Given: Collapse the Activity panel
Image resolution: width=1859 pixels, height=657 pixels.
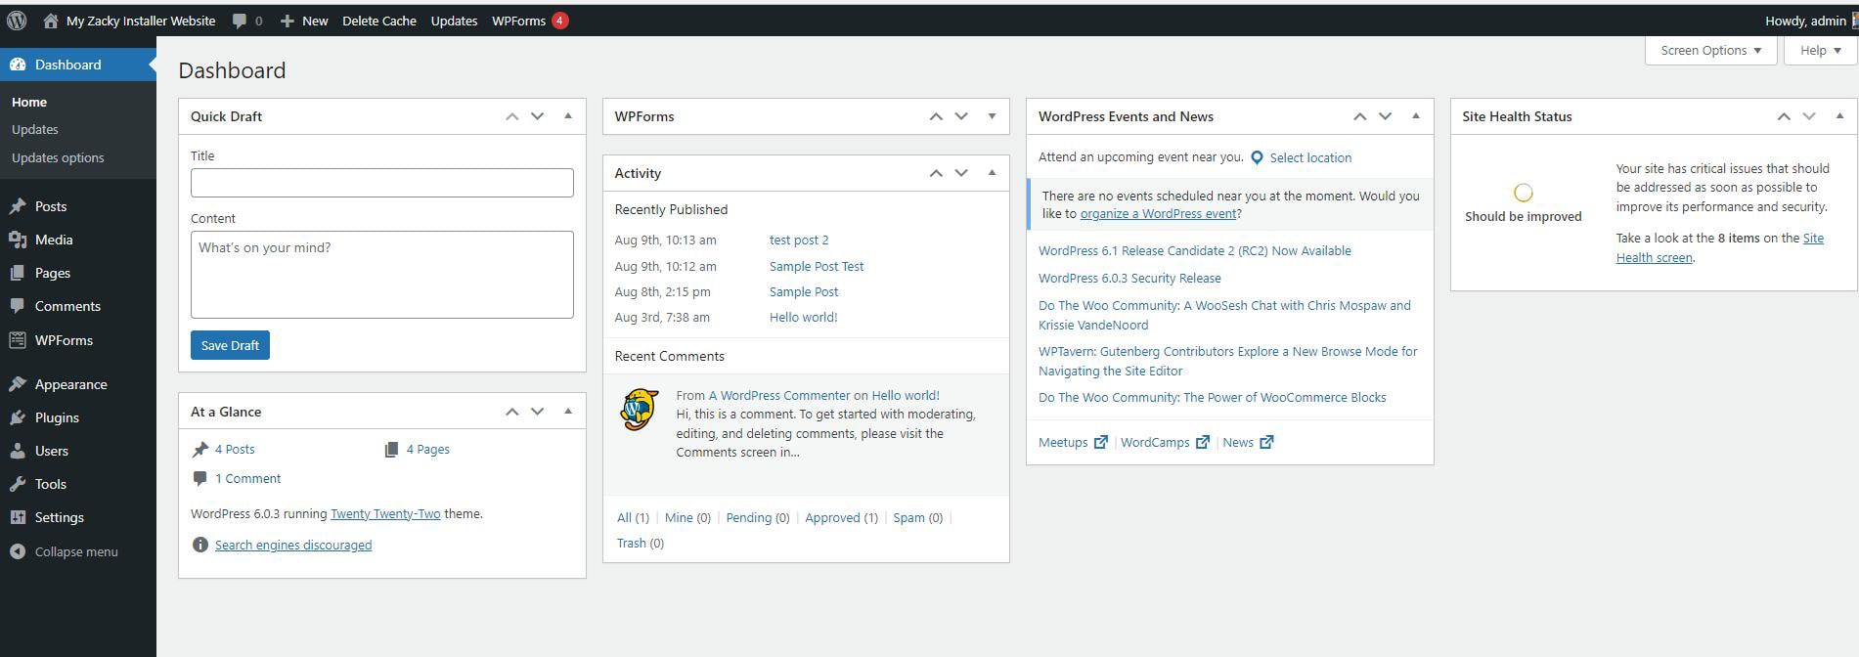Looking at the screenshot, I should click(x=992, y=173).
